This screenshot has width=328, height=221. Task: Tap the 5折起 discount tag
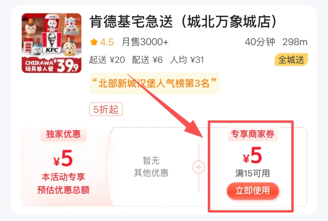pos(106,109)
